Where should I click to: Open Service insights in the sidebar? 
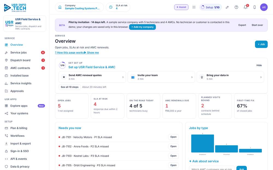[x=25, y=83]
